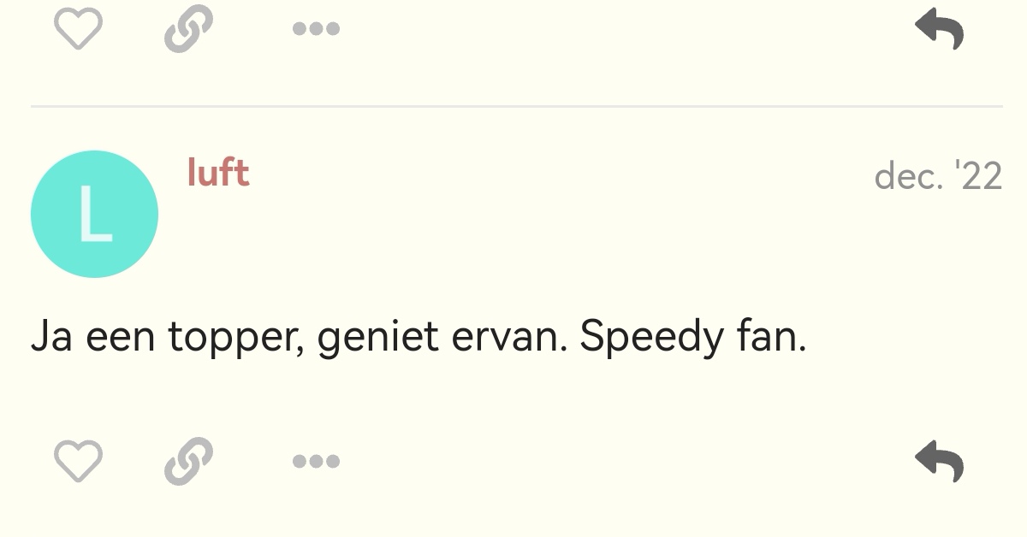Viewport: 1027px width, 537px height.
Task: Tap the curved reply arrow beneath 'dec. '22'
Action: point(940,461)
